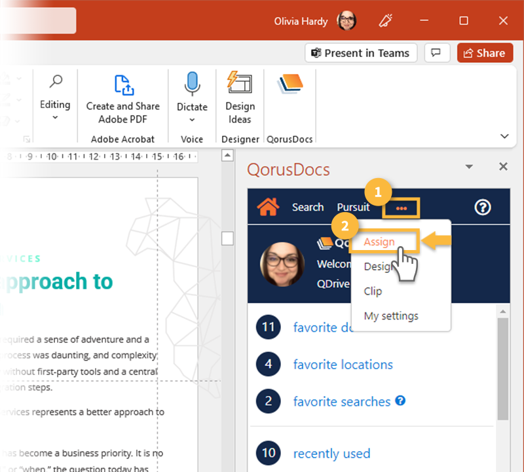
Task: Click the QorusDocs pane scroll up arrow
Action: [x=502, y=312]
